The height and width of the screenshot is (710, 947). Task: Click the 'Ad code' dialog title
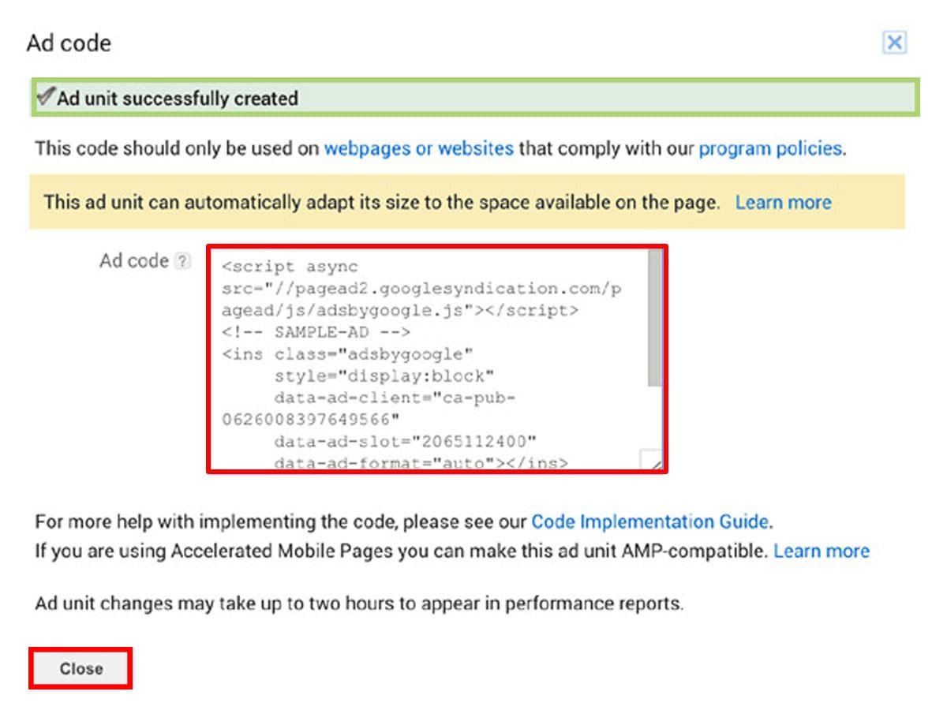tap(69, 43)
